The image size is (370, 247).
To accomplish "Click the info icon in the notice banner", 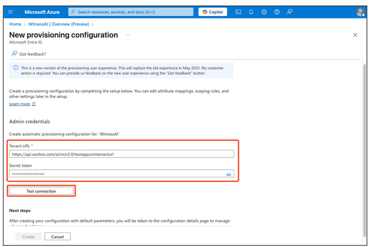I will (15, 68).
